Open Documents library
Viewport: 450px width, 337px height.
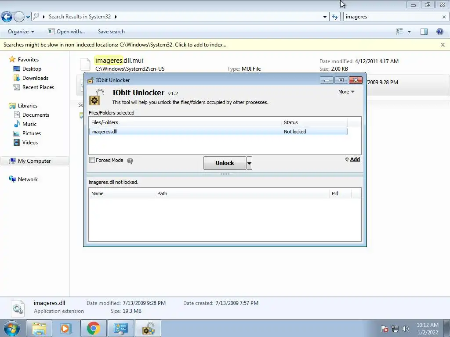[x=36, y=115]
